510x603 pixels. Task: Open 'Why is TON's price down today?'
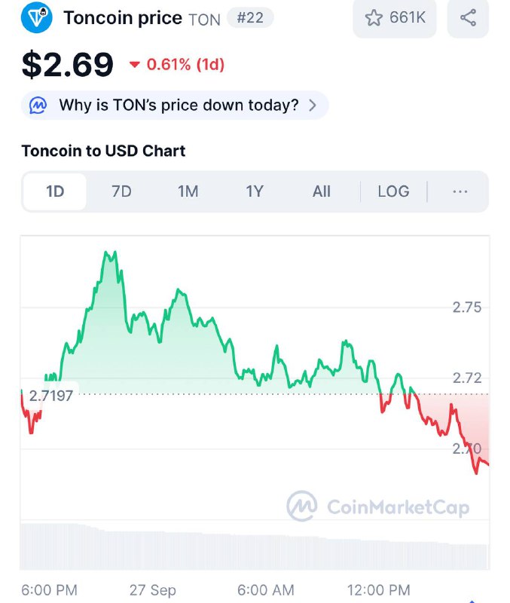(x=179, y=106)
